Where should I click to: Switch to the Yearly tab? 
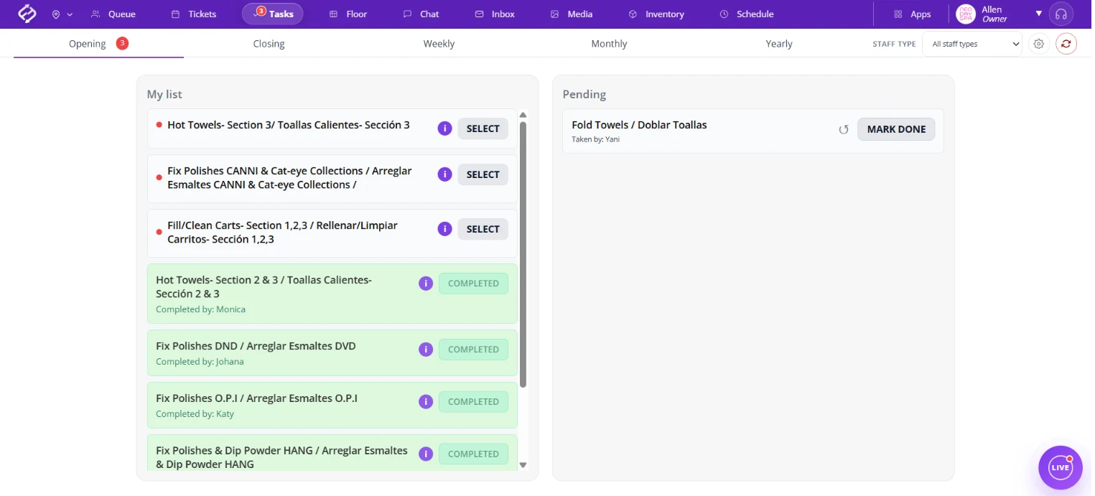779,44
